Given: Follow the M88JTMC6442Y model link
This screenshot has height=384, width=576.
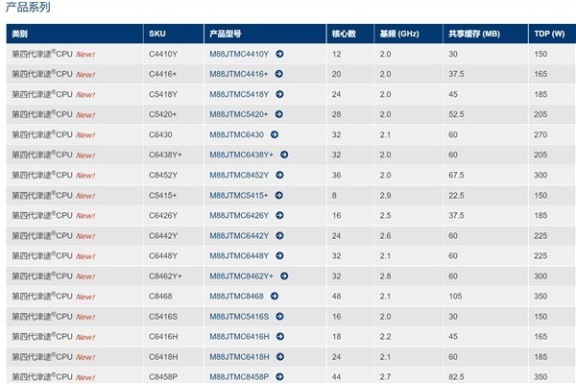Looking at the screenshot, I should (239, 235).
